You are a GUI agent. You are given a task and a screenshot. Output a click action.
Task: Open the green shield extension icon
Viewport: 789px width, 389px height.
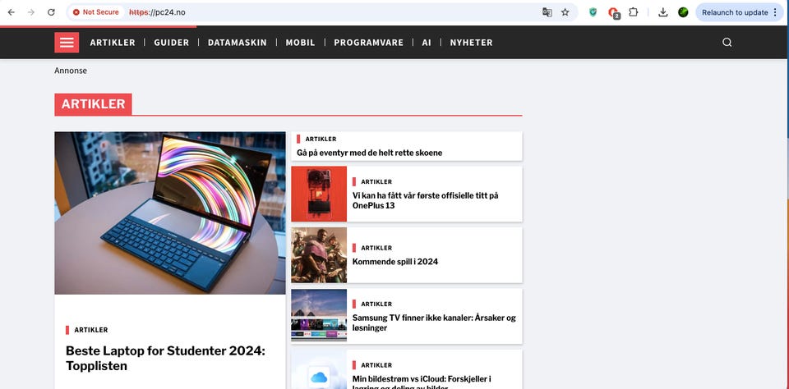tap(593, 12)
